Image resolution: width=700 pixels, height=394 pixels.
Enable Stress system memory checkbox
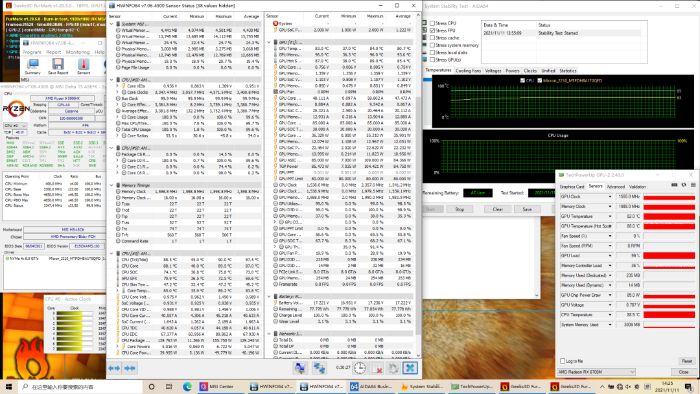[x=432, y=45]
